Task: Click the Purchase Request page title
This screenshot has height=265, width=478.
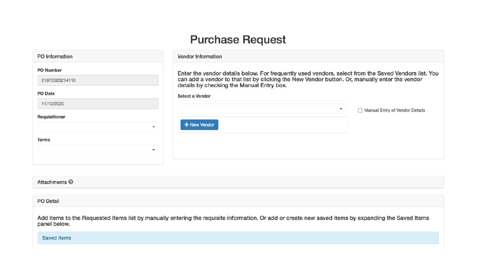Action: [x=238, y=39]
